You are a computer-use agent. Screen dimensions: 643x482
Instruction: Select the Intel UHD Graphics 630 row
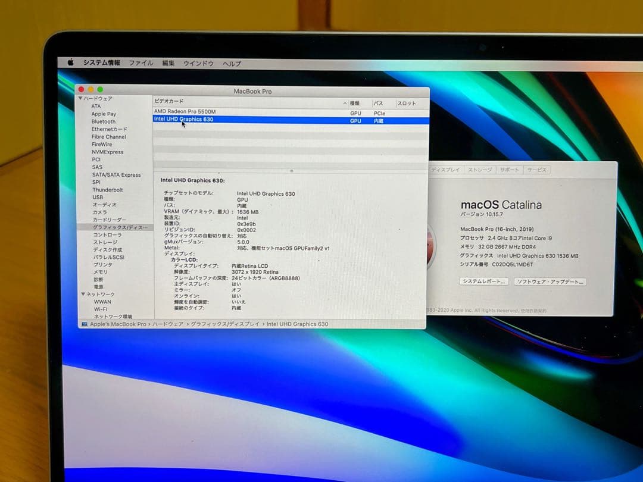click(x=291, y=120)
